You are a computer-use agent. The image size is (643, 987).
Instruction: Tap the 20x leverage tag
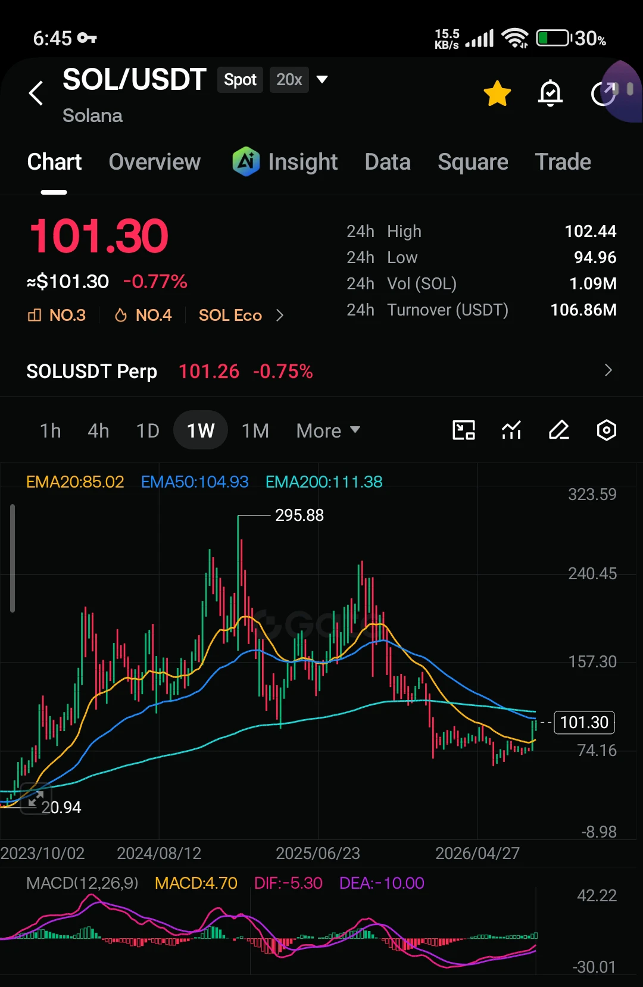click(x=289, y=80)
